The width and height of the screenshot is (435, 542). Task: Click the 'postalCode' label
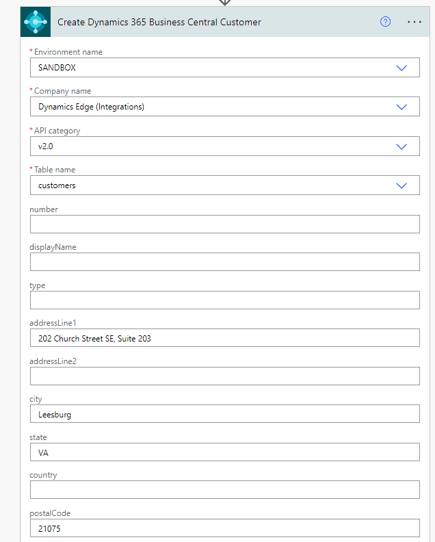coord(50,513)
